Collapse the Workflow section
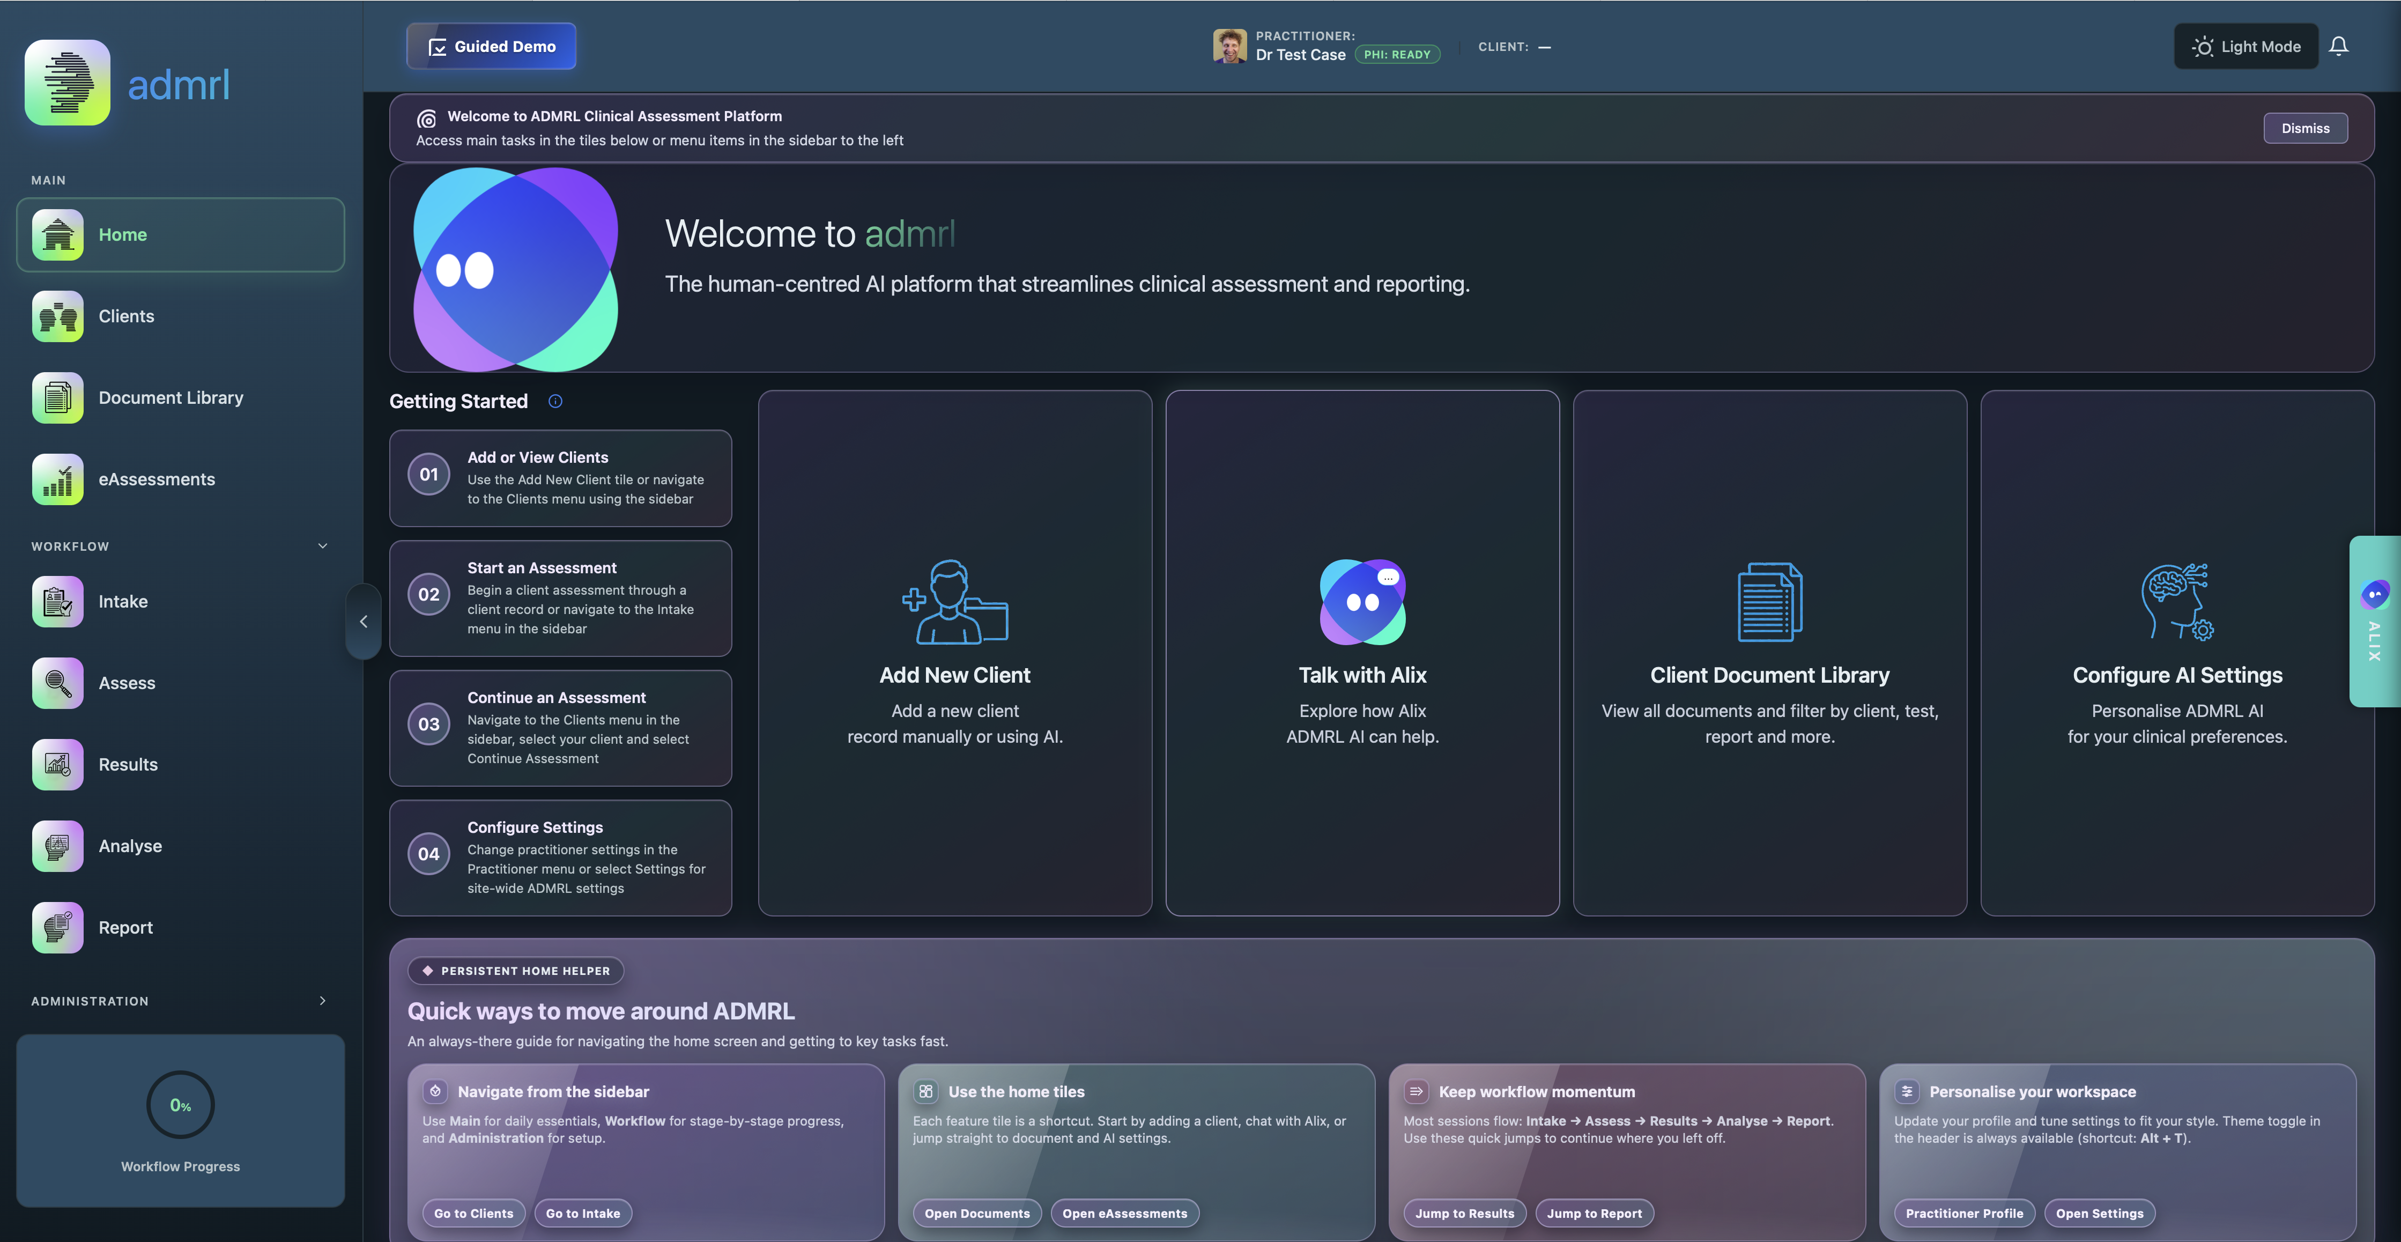Screen dimensions: 2401x1242 322,545
